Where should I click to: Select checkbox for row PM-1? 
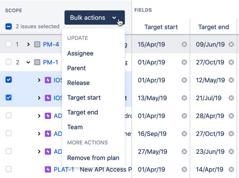click(9, 62)
